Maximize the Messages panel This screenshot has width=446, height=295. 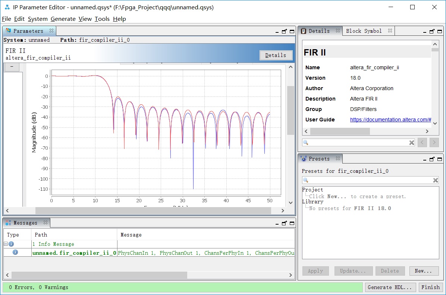pos(292,223)
